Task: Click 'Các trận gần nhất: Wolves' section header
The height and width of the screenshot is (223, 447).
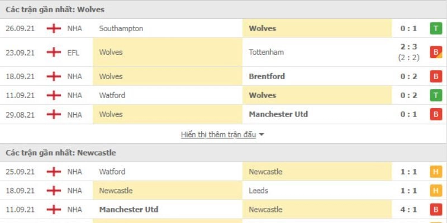Action: click(x=55, y=9)
